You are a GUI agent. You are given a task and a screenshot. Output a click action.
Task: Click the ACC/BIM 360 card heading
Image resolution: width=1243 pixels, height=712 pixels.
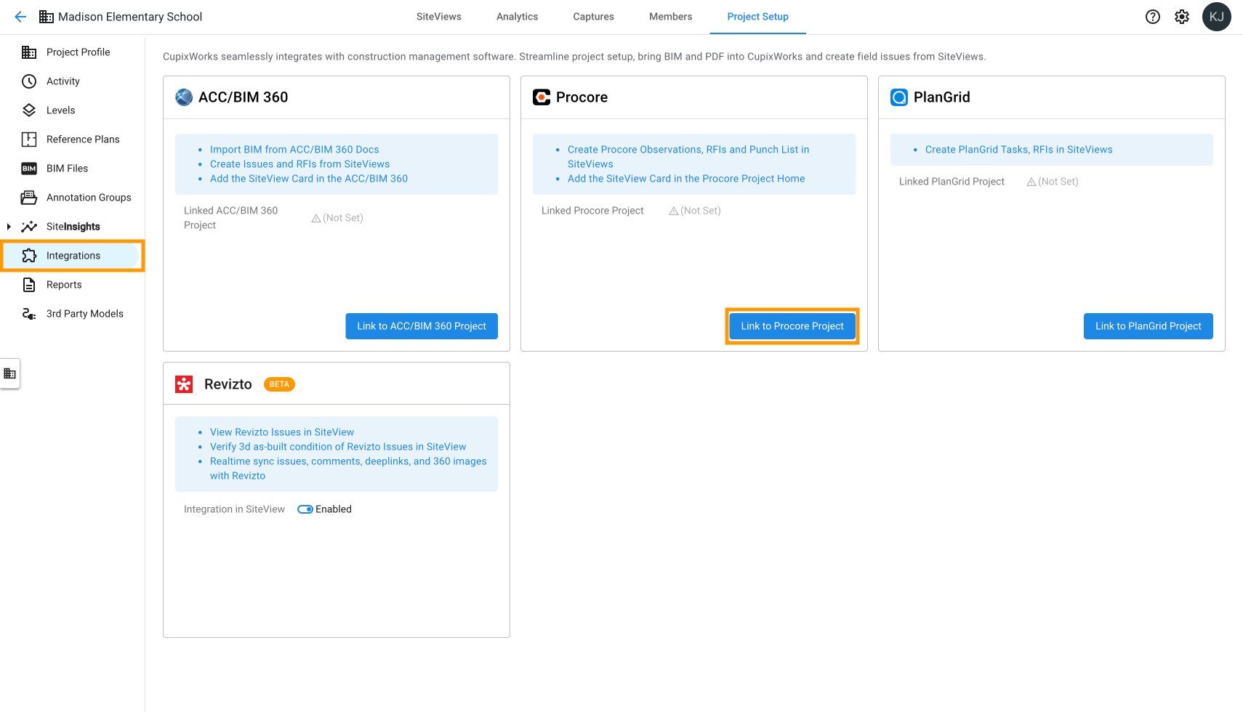tap(244, 97)
